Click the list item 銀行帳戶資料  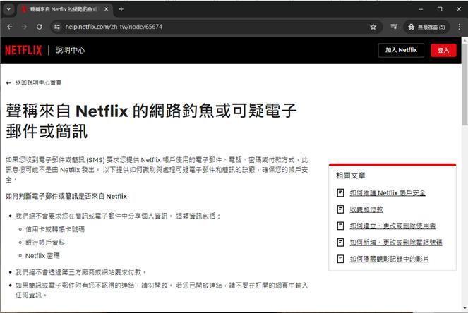(44, 243)
